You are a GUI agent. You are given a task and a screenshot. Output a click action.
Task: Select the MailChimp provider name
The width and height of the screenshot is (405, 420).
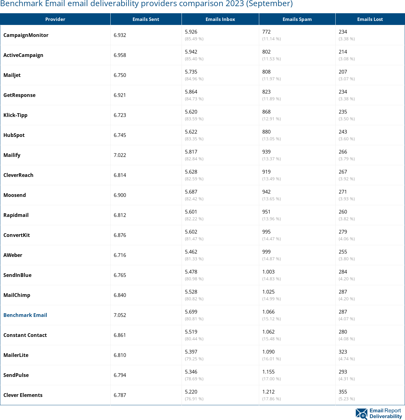click(17, 295)
